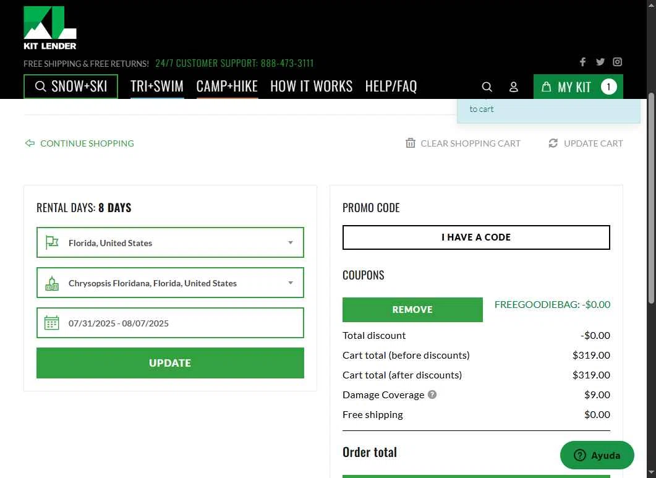Open the Twitter social icon
The width and height of the screenshot is (656, 478).
coord(600,62)
